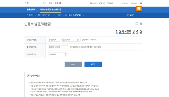This screenshot has width=169, height=97.
Task: Open the 개인 menu
Action: [44, 3]
